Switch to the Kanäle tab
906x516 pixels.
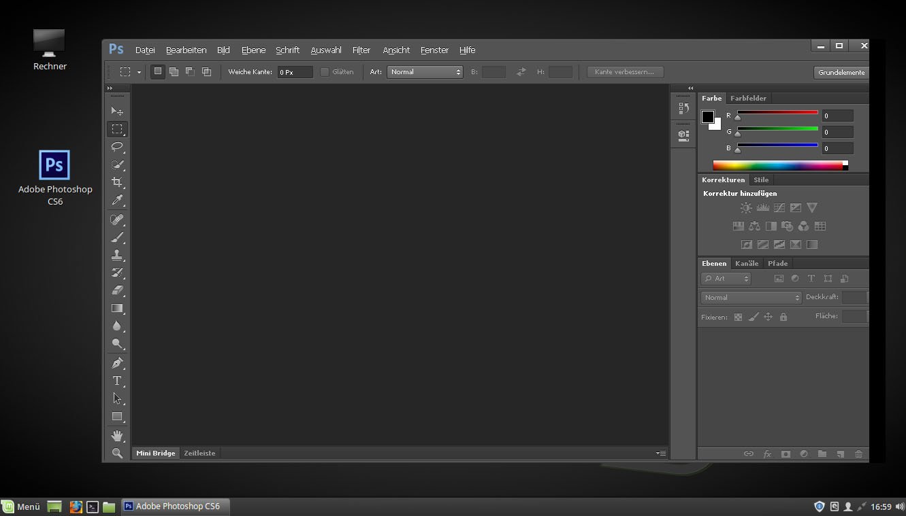click(x=747, y=264)
